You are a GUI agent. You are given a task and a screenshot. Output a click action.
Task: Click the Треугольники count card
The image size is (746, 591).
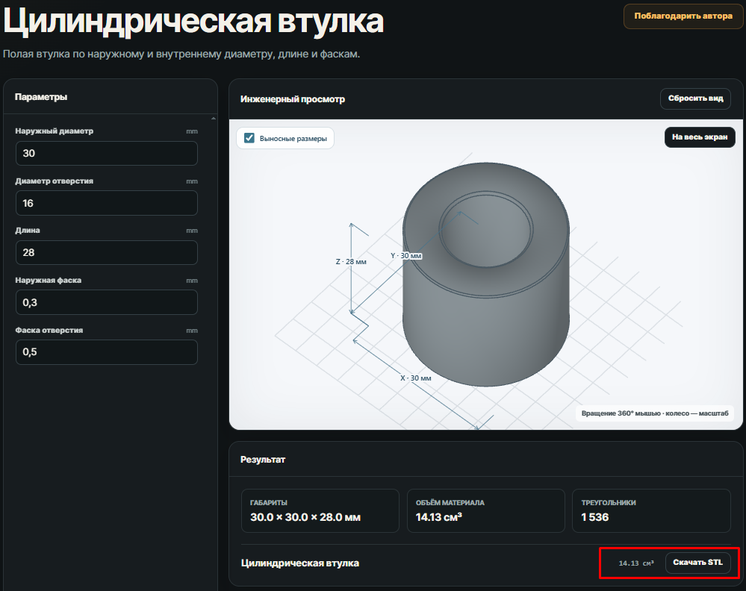pyautogui.click(x=651, y=510)
